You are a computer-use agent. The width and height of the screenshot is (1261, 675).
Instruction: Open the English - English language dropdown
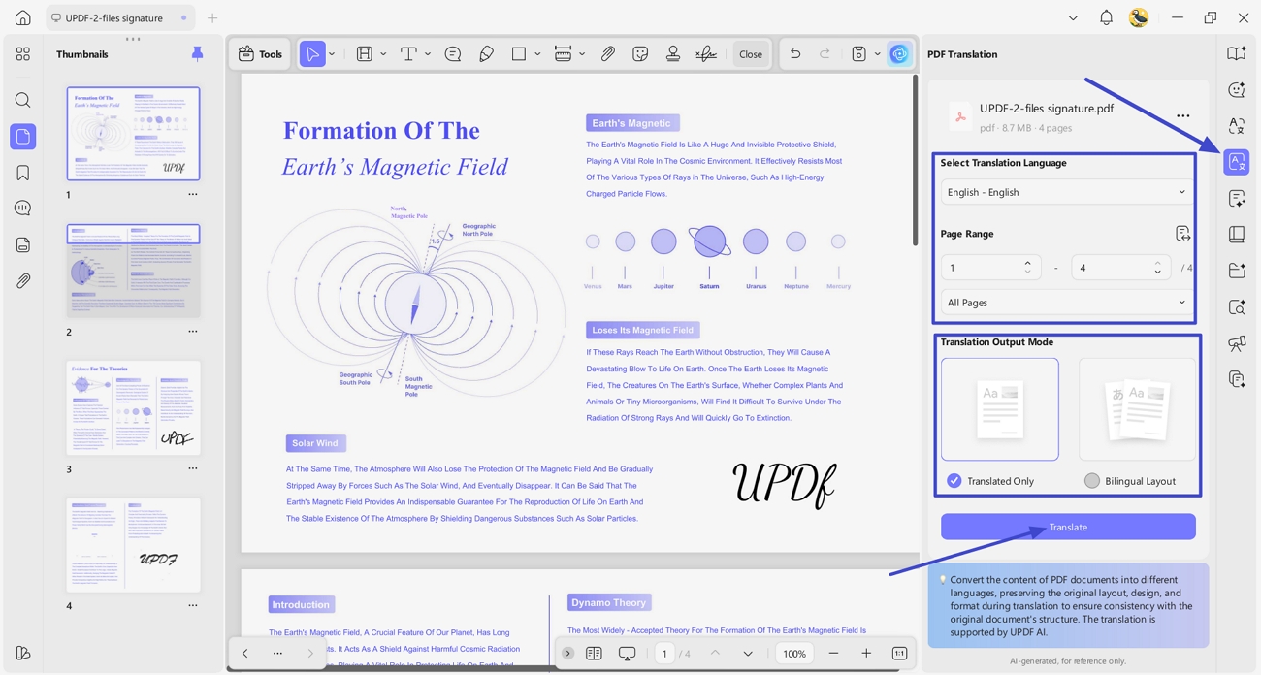pos(1067,192)
